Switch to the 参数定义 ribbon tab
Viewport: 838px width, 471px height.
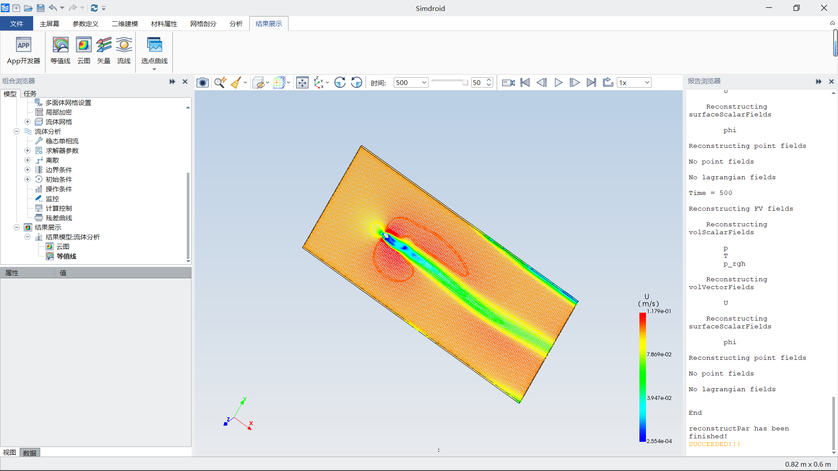[86, 24]
